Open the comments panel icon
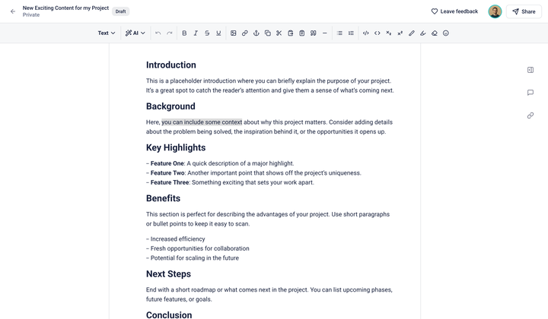Image resolution: width=548 pixels, height=319 pixels. (530, 93)
